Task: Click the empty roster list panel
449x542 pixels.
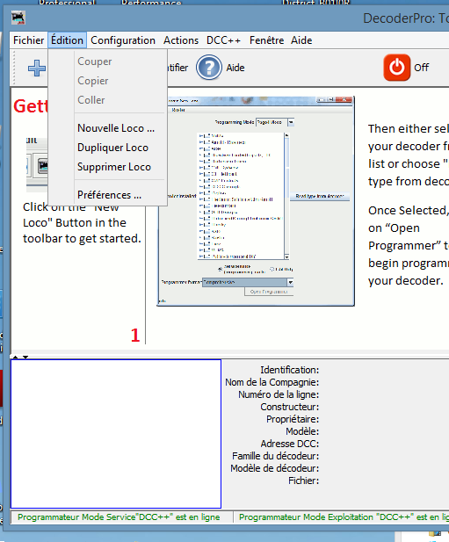Action: pyautogui.click(x=116, y=434)
